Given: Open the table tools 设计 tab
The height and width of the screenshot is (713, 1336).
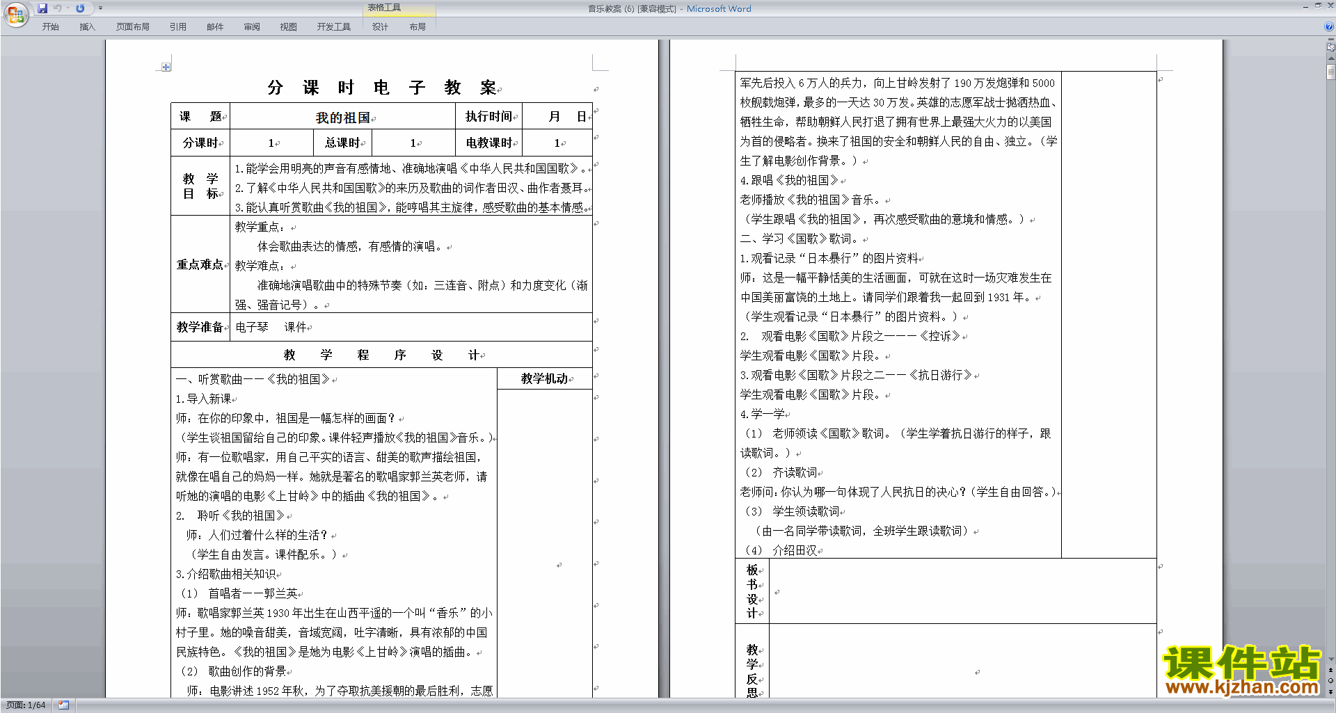Looking at the screenshot, I should [x=380, y=26].
